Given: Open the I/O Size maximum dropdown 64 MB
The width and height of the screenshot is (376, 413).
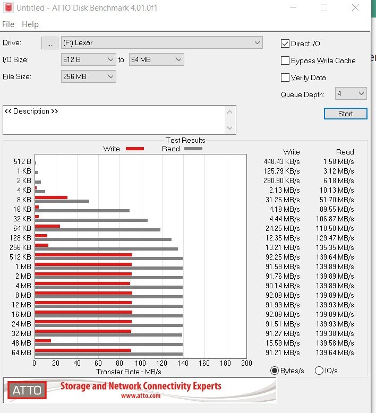Looking at the screenshot, I should [157, 60].
